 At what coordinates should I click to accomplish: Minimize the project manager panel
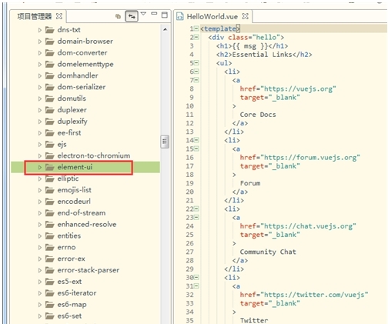pyautogui.click(x=154, y=14)
